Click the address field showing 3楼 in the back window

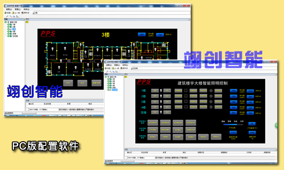112,13
